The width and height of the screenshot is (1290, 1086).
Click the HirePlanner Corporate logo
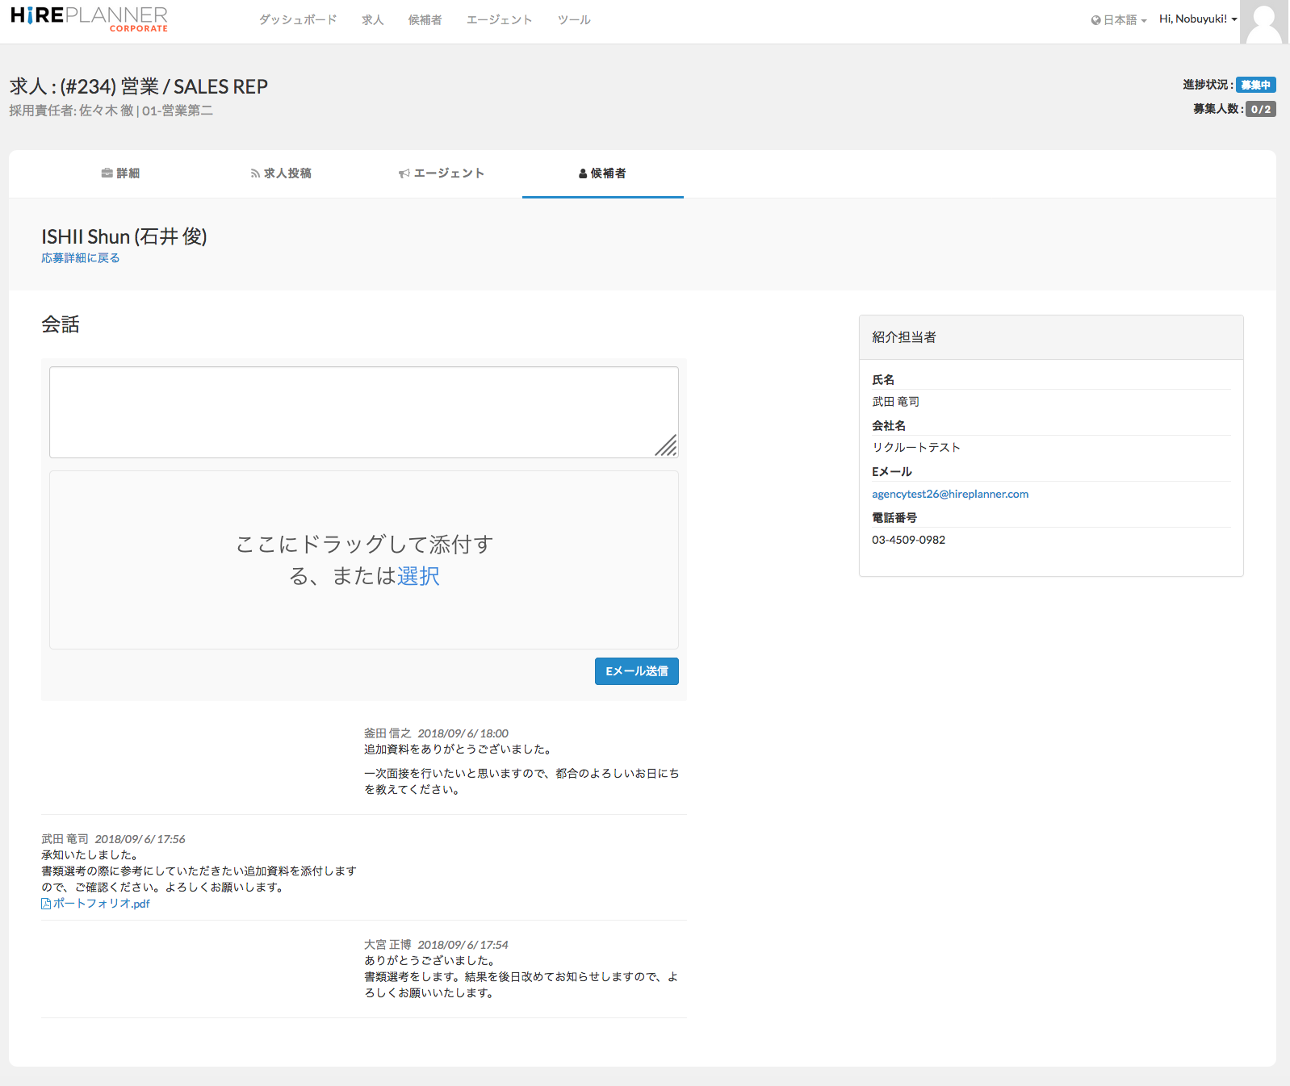point(89,19)
